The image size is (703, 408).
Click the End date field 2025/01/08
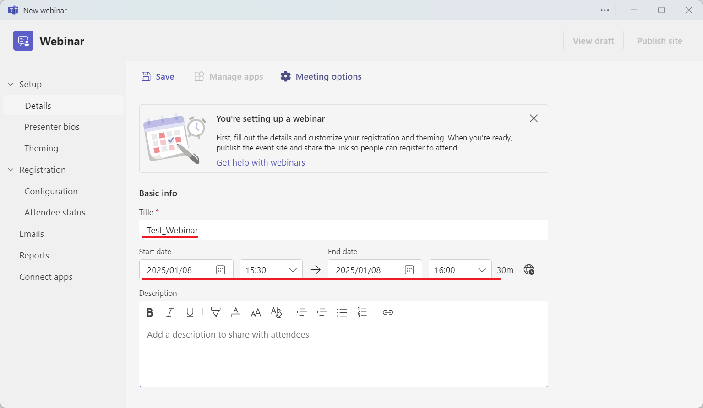tap(375, 270)
